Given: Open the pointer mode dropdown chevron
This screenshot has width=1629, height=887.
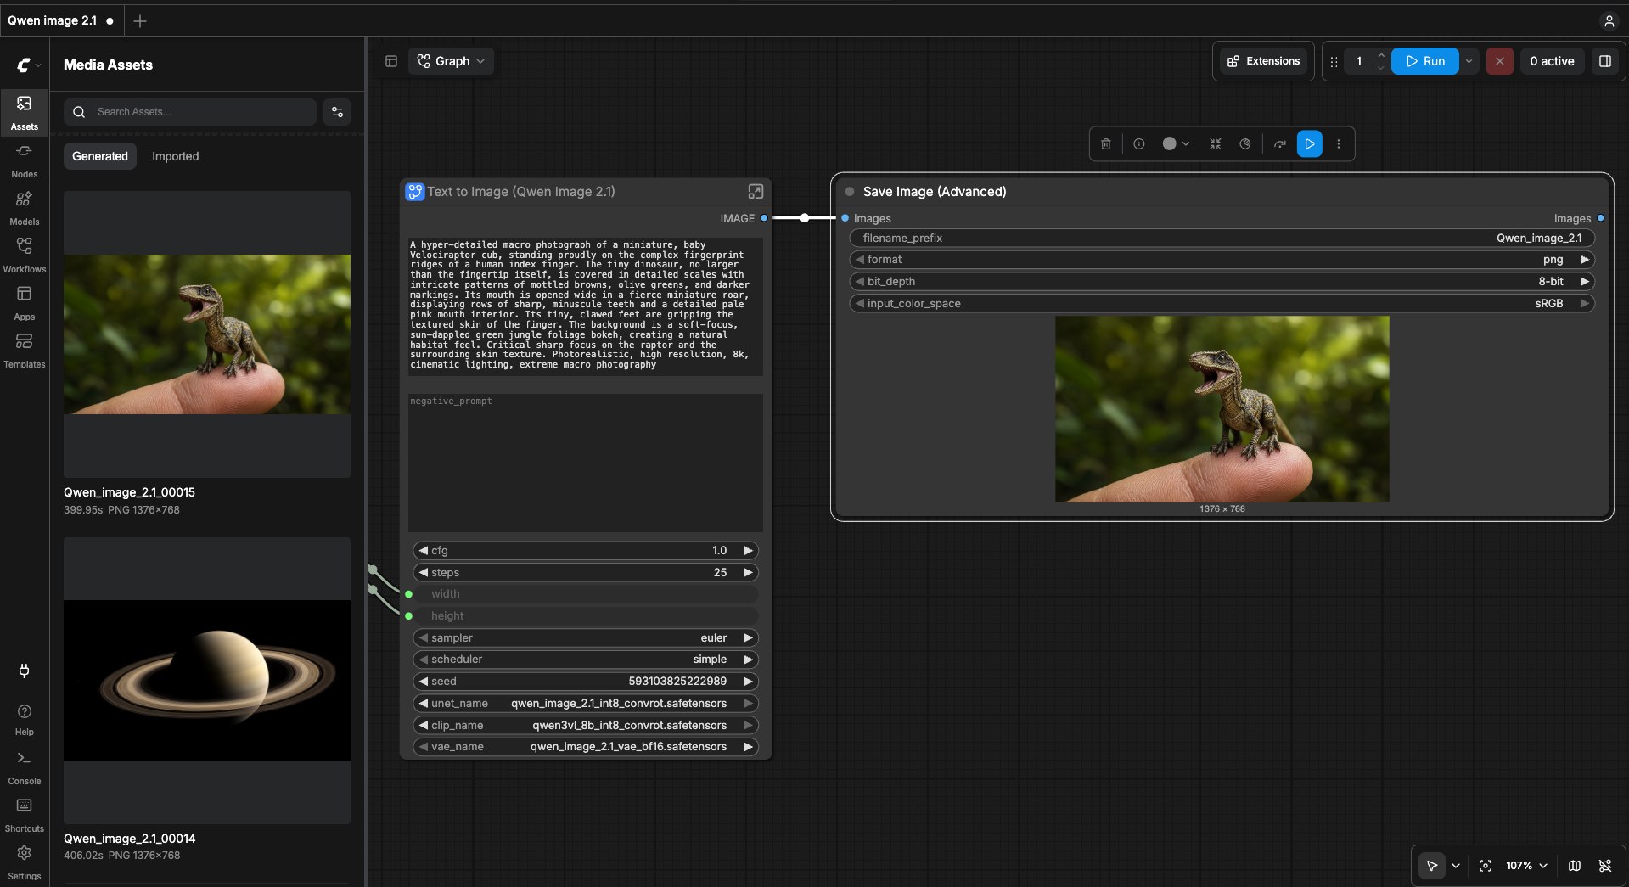Looking at the screenshot, I should (1456, 866).
